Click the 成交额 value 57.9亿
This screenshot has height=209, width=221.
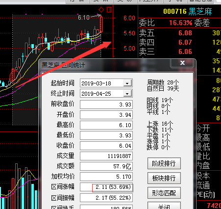pyautogui.click(x=106, y=166)
